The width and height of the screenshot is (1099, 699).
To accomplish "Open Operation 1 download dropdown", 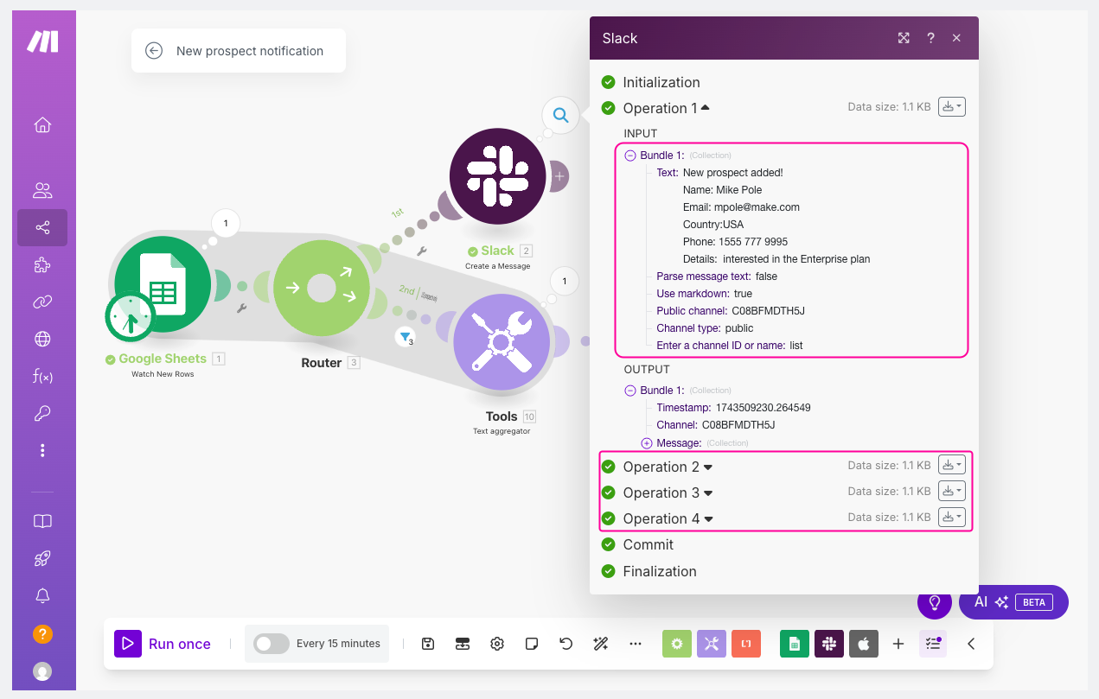I will 951,107.
